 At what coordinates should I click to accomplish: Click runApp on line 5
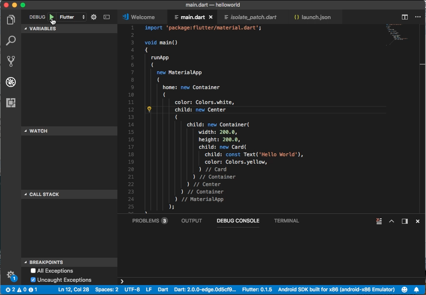point(160,57)
